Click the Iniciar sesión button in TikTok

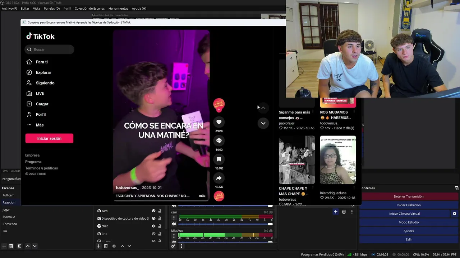click(49, 138)
